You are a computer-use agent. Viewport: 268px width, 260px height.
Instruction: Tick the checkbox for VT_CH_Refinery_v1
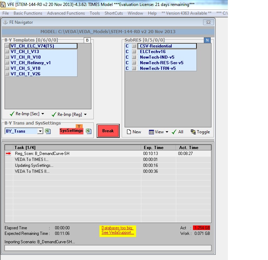pos(7,63)
